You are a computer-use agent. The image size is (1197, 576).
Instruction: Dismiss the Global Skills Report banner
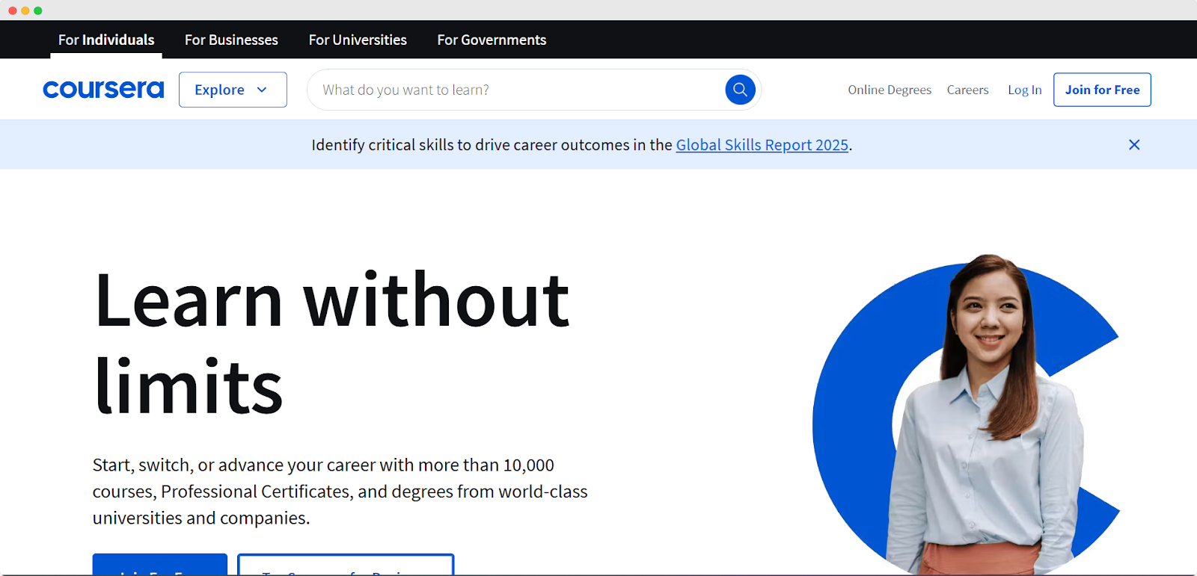coord(1134,145)
